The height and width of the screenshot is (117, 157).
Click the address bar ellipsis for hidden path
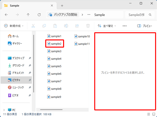[89, 15]
